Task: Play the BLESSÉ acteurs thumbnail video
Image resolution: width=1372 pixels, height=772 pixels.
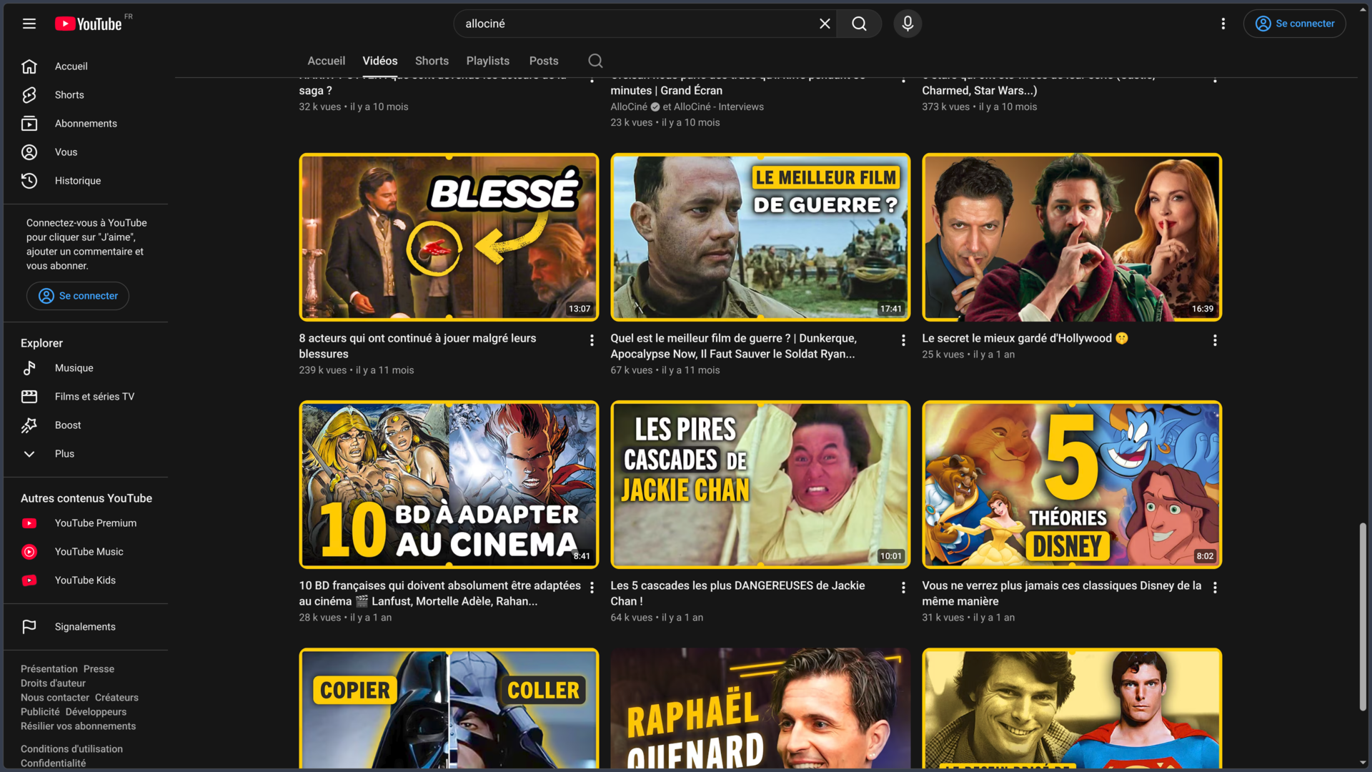Action: pyautogui.click(x=449, y=237)
